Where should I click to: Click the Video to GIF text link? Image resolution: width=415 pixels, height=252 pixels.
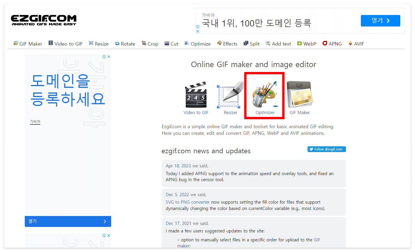[x=196, y=113]
